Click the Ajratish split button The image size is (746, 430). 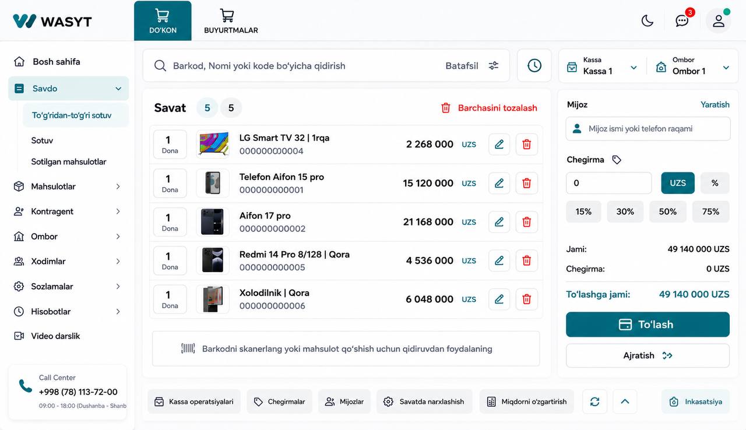[648, 355]
